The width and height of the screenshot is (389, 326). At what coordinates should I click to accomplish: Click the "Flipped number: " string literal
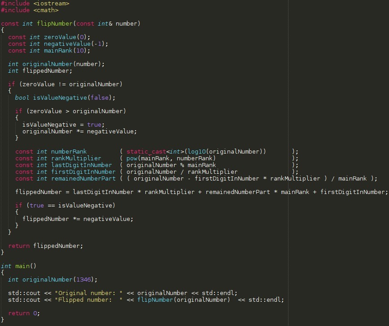click(x=88, y=300)
